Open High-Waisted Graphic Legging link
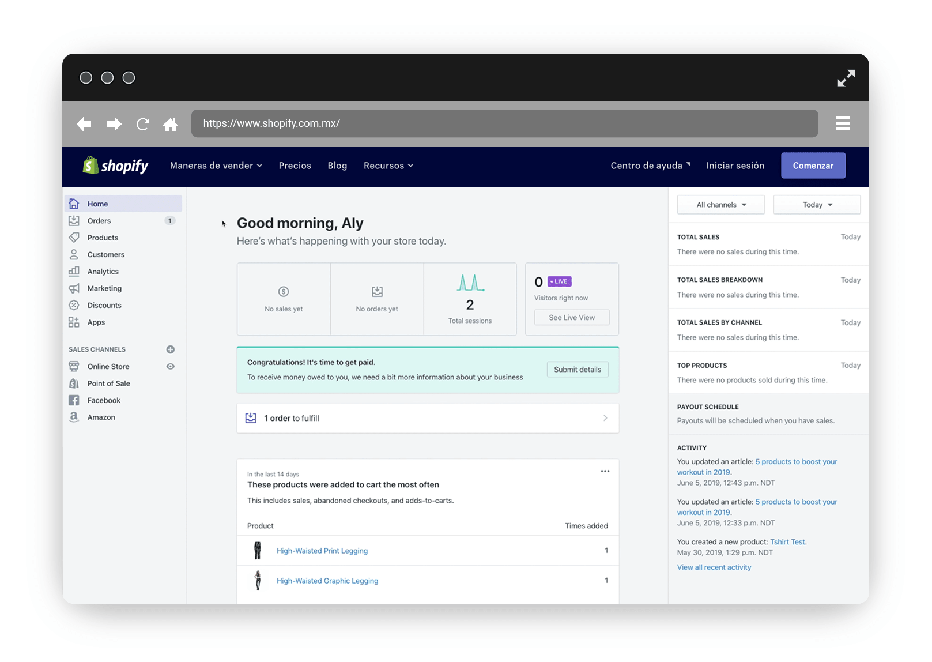This screenshot has width=932, height=662. pyautogui.click(x=327, y=581)
